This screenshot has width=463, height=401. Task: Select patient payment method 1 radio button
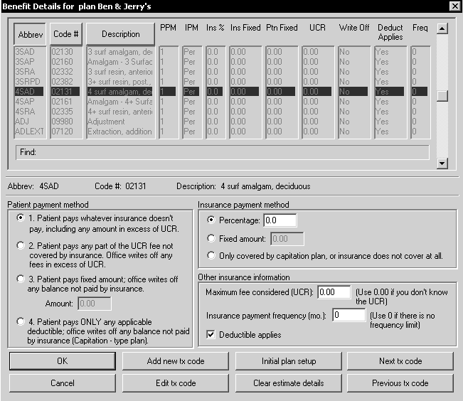click(x=21, y=218)
